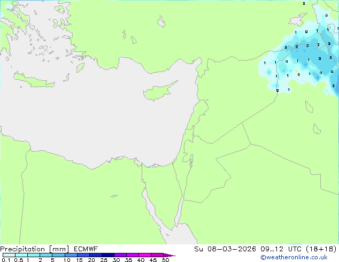Click the '20' legend scale value

pyautogui.click(x=91, y=260)
